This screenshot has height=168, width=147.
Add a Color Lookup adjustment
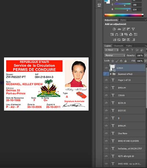coord(136,34)
